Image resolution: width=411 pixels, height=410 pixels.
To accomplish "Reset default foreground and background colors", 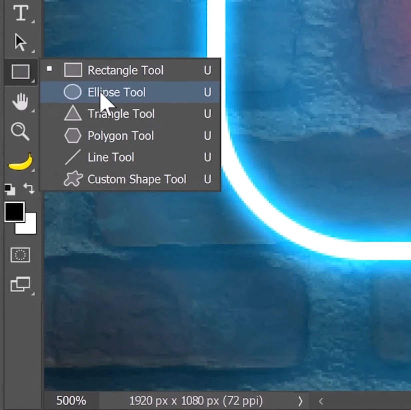I will 10,189.
